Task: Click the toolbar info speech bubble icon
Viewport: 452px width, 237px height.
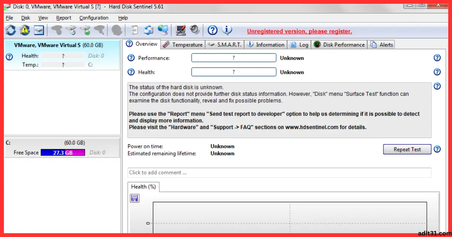Action: coord(227,30)
